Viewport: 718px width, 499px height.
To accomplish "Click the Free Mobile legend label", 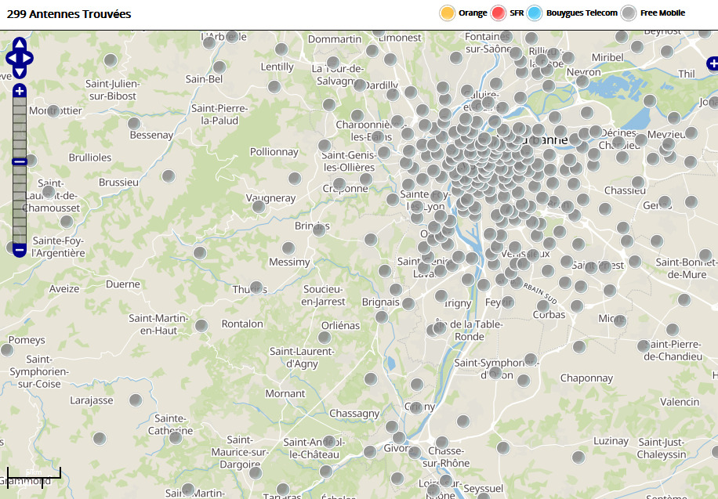I will [662, 13].
